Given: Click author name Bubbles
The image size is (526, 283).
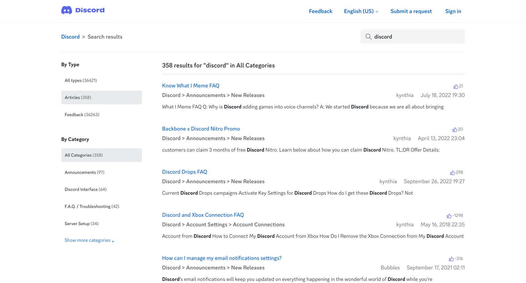Looking at the screenshot, I should [x=390, y=268].
